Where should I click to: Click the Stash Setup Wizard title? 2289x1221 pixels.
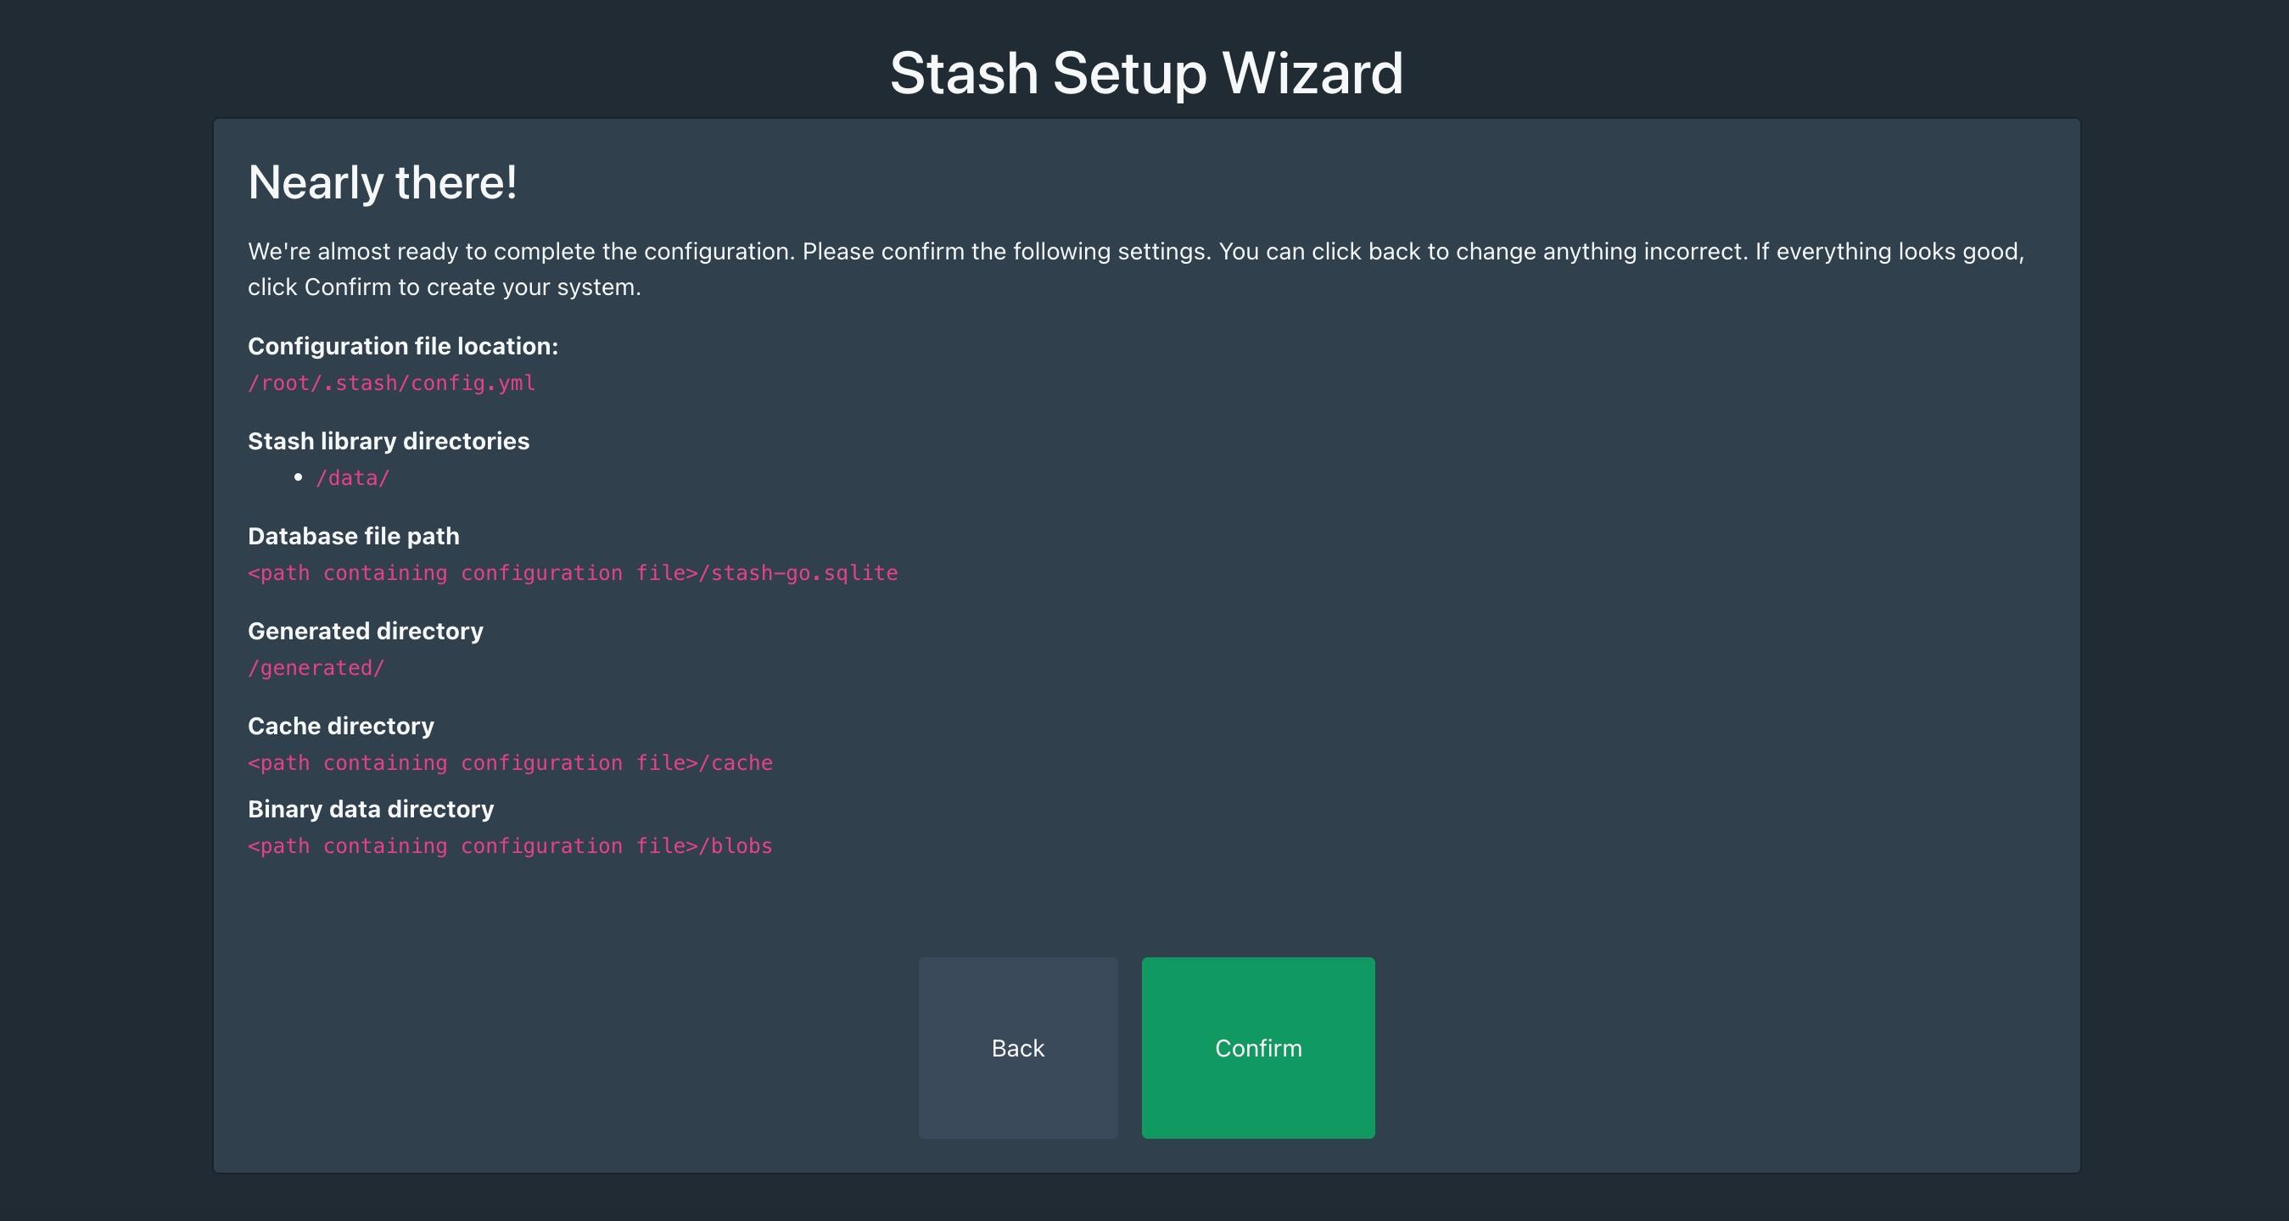(1145, 73)
